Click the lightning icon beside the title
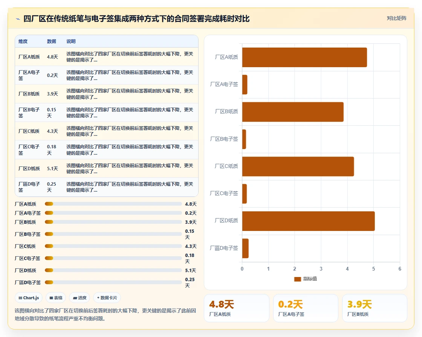Screen dimensions: 422x337 click(18, 19)
